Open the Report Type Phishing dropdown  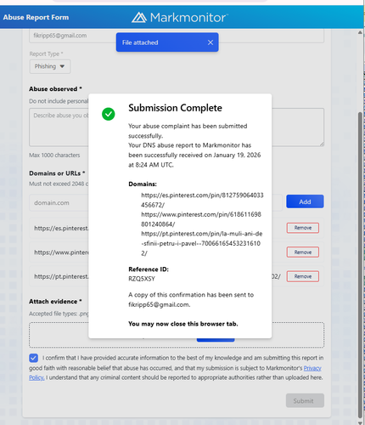point(50,66)
